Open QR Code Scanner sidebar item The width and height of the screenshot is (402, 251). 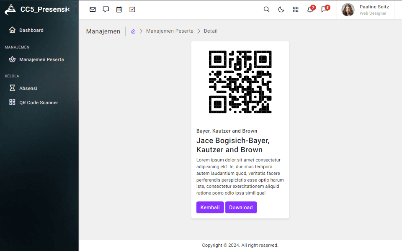click(39, 102)
